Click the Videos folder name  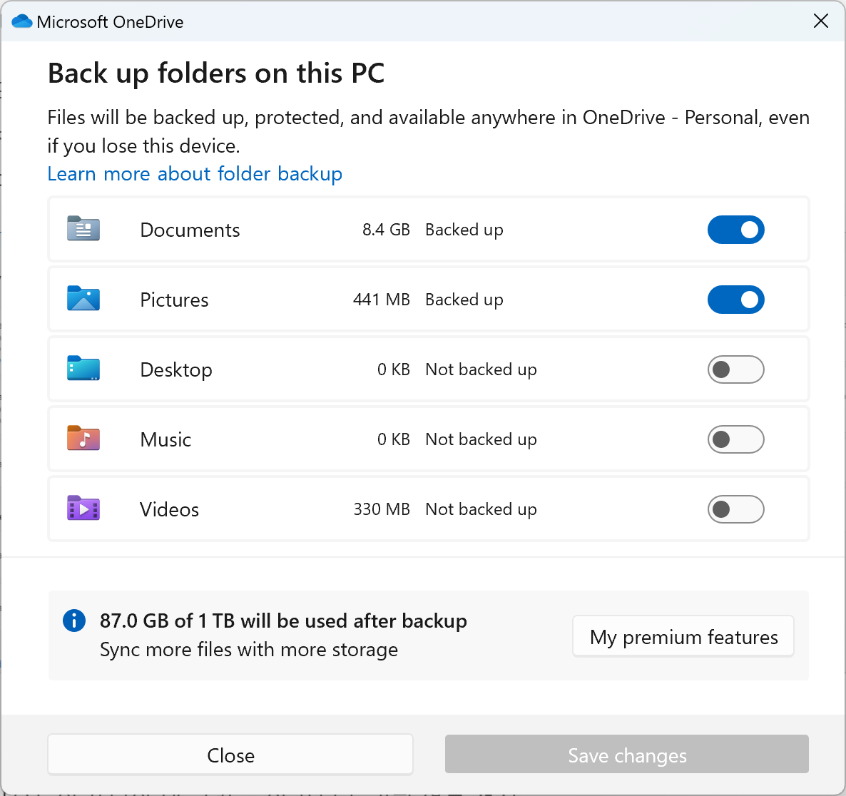click(x=170, y=510)
